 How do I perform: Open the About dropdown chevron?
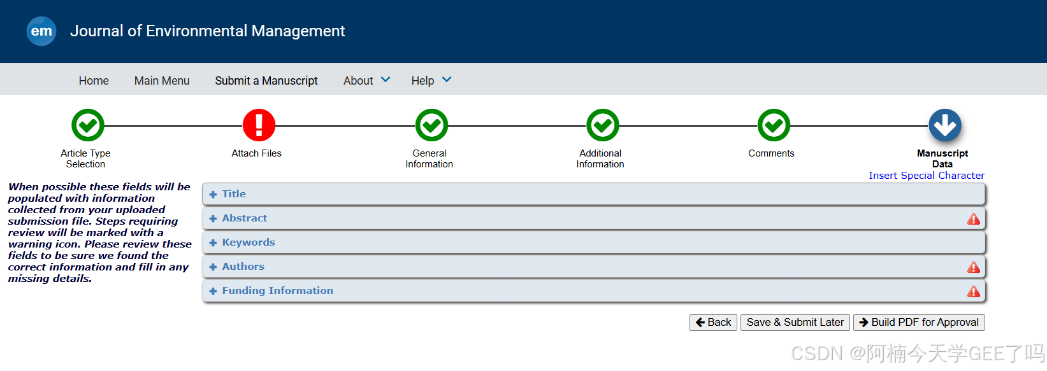pos(386,80)
